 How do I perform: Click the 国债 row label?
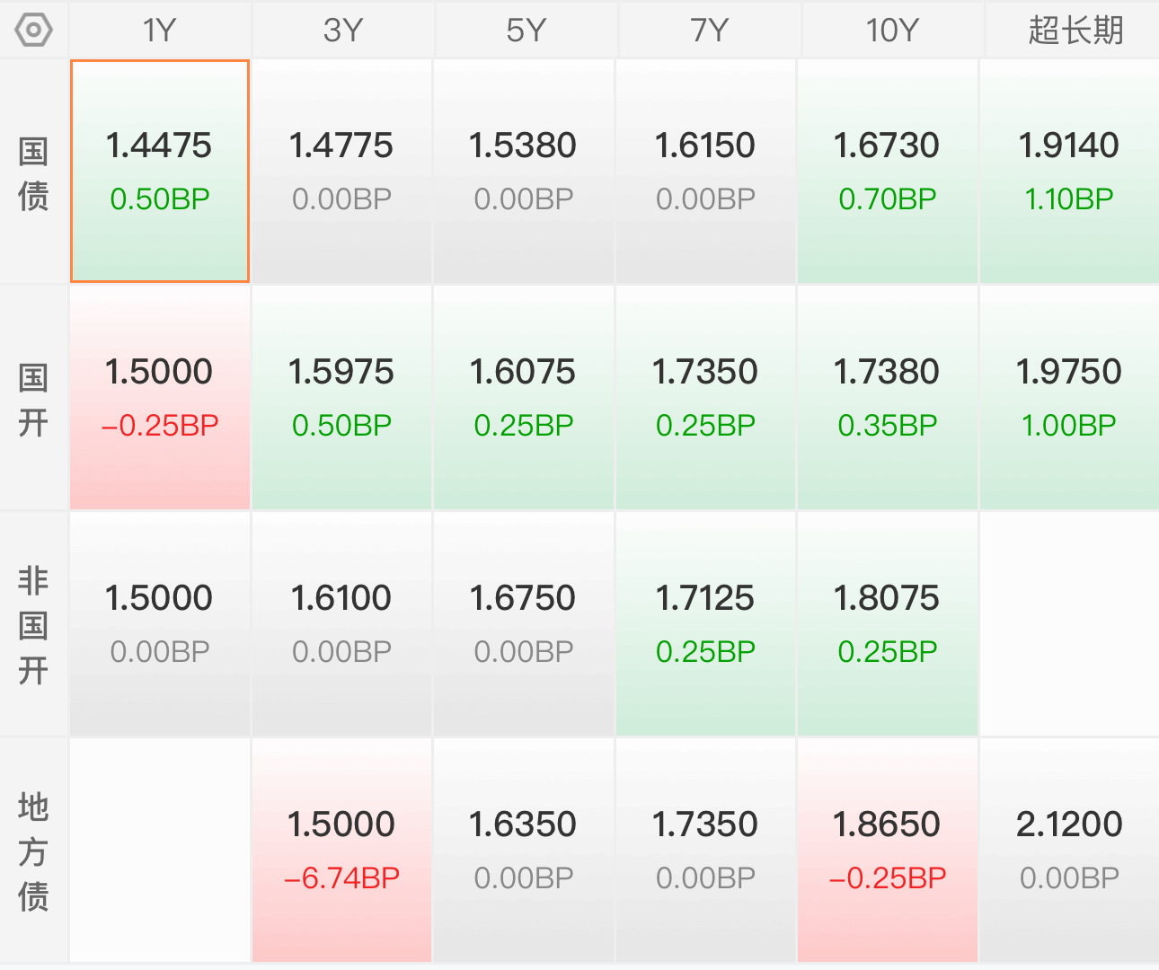point(34,172)
